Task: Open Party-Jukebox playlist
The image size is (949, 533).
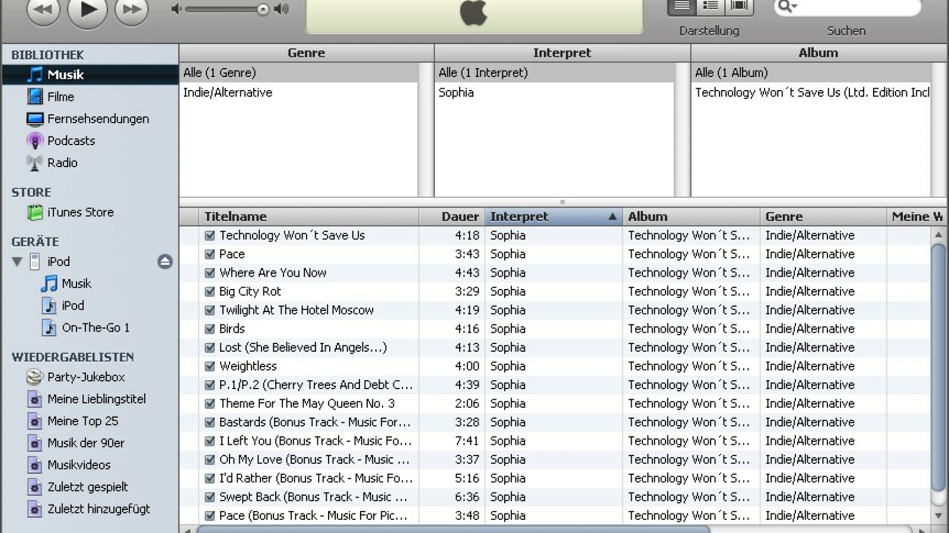Action: pyautogui.click(x=85, y=377)
